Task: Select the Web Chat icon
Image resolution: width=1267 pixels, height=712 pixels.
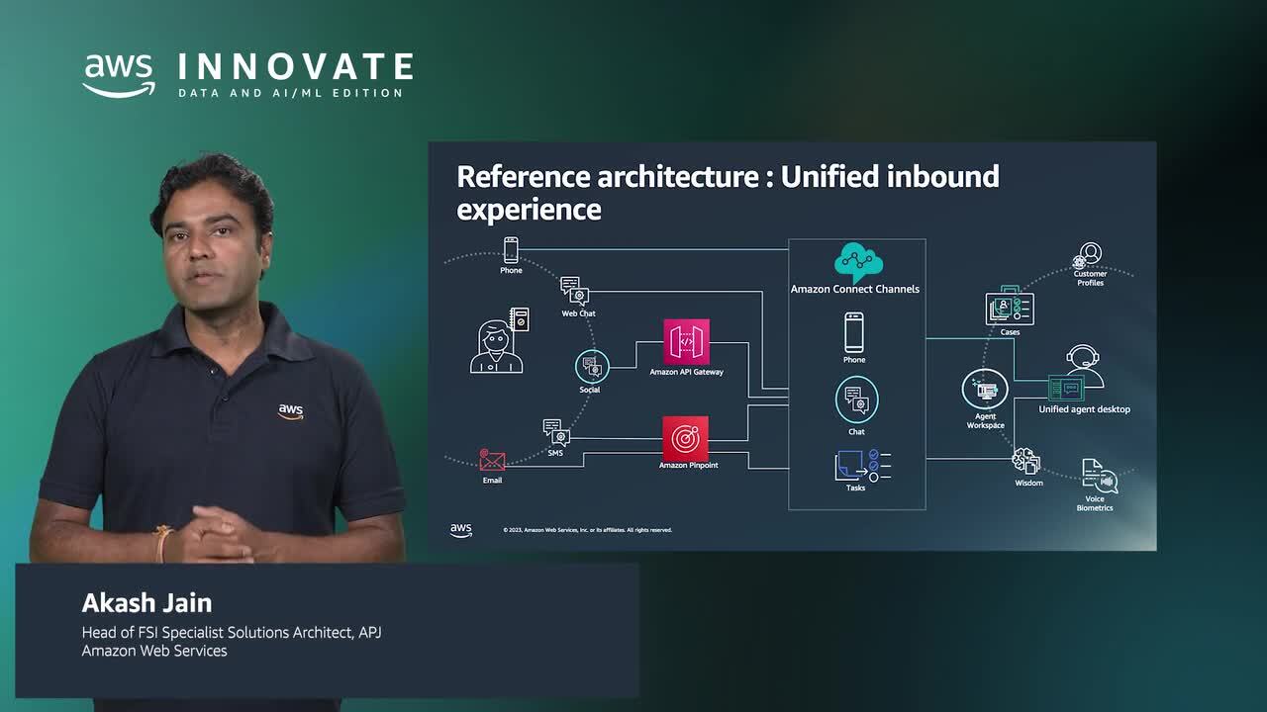Action: (575, 291)
